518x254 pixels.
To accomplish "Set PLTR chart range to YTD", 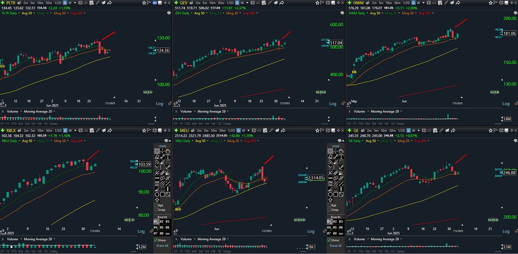I will pyautogui.click(x=14, y=124).
